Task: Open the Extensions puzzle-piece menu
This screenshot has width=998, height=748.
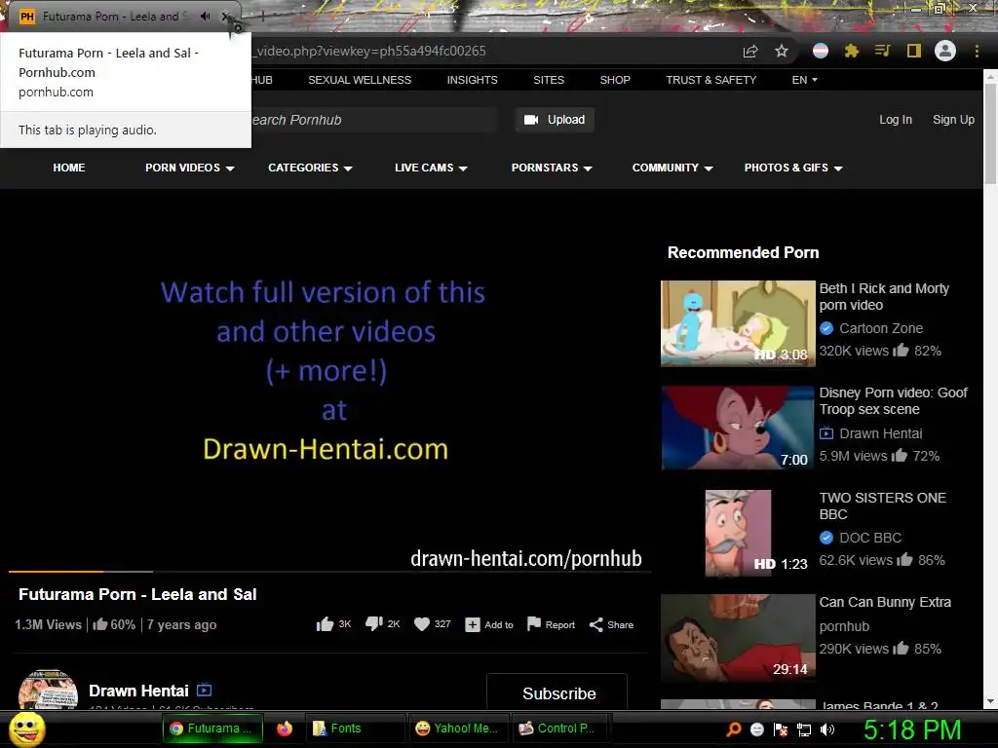Action: pos(851,51)
